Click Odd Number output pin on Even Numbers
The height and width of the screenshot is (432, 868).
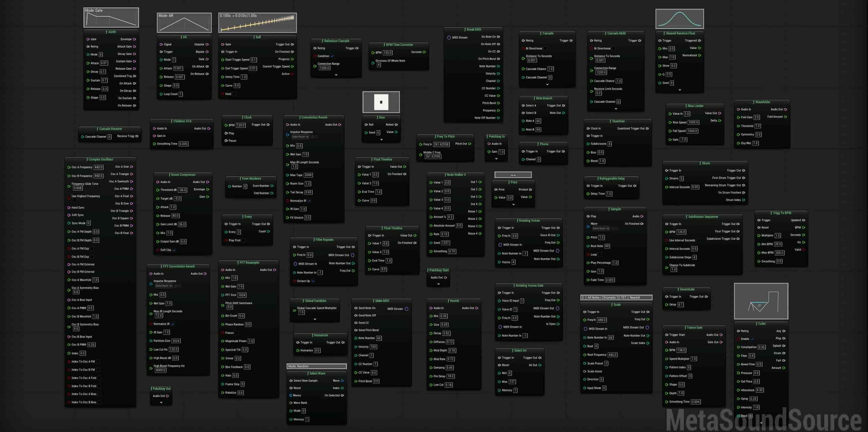pyautogui.click(x=272, y=193)
